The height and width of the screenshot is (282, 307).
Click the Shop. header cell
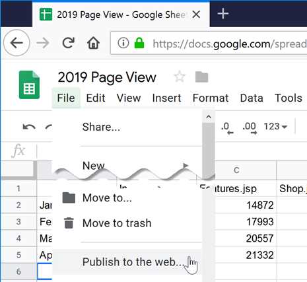292,188
